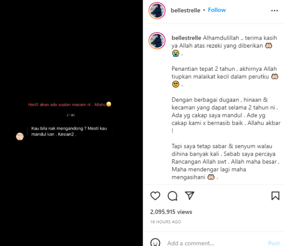Click the caption paragraph about Penantian tepat 2 tahun
The image size is (284, 246).
coord(225,77)
